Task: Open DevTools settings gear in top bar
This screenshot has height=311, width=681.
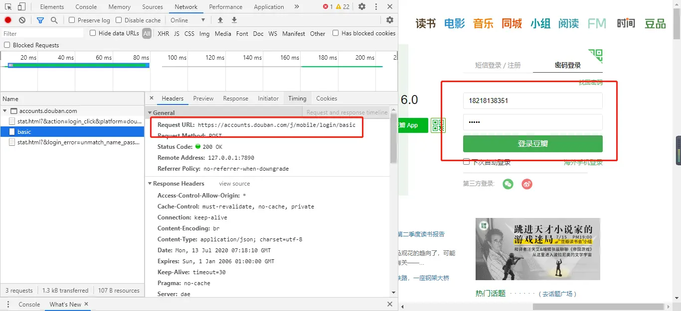Action: pos(362,7)
